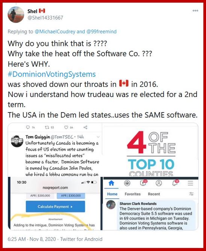Open the Facebook Watch video icon
This screenshot has height=251, width=206.
143,183
